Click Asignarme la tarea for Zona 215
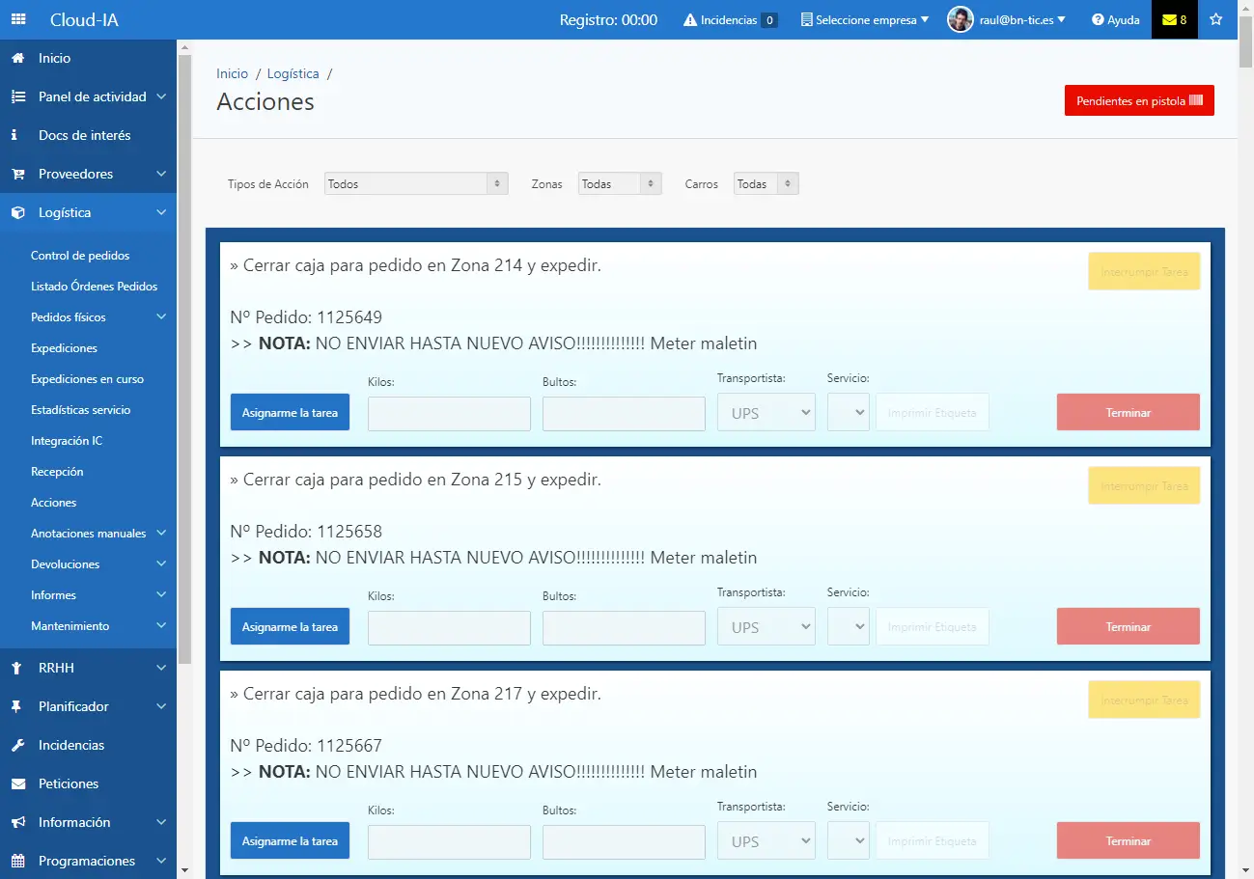 click(290, 627)
